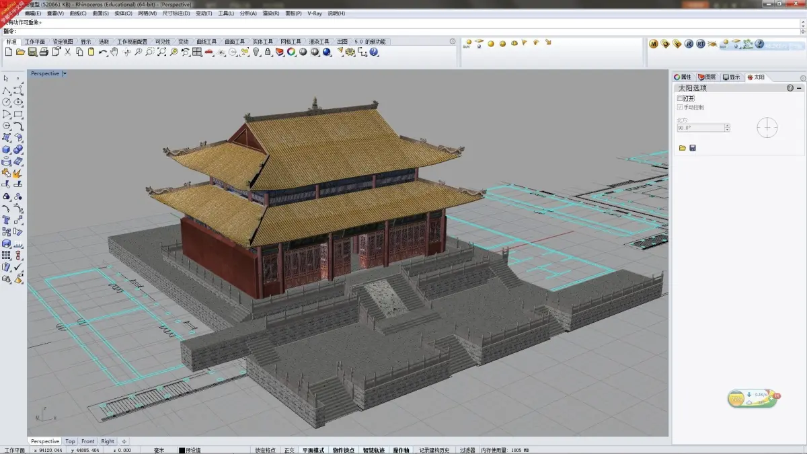Toggle 锁定格点 grid snap in status bar
Image resolution: width=807 pixels, height=454 pixels.
(266, 450)
